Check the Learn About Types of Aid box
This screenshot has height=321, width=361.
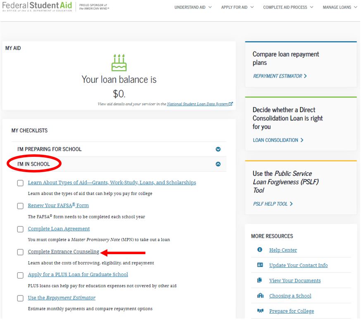click(20, 183)
